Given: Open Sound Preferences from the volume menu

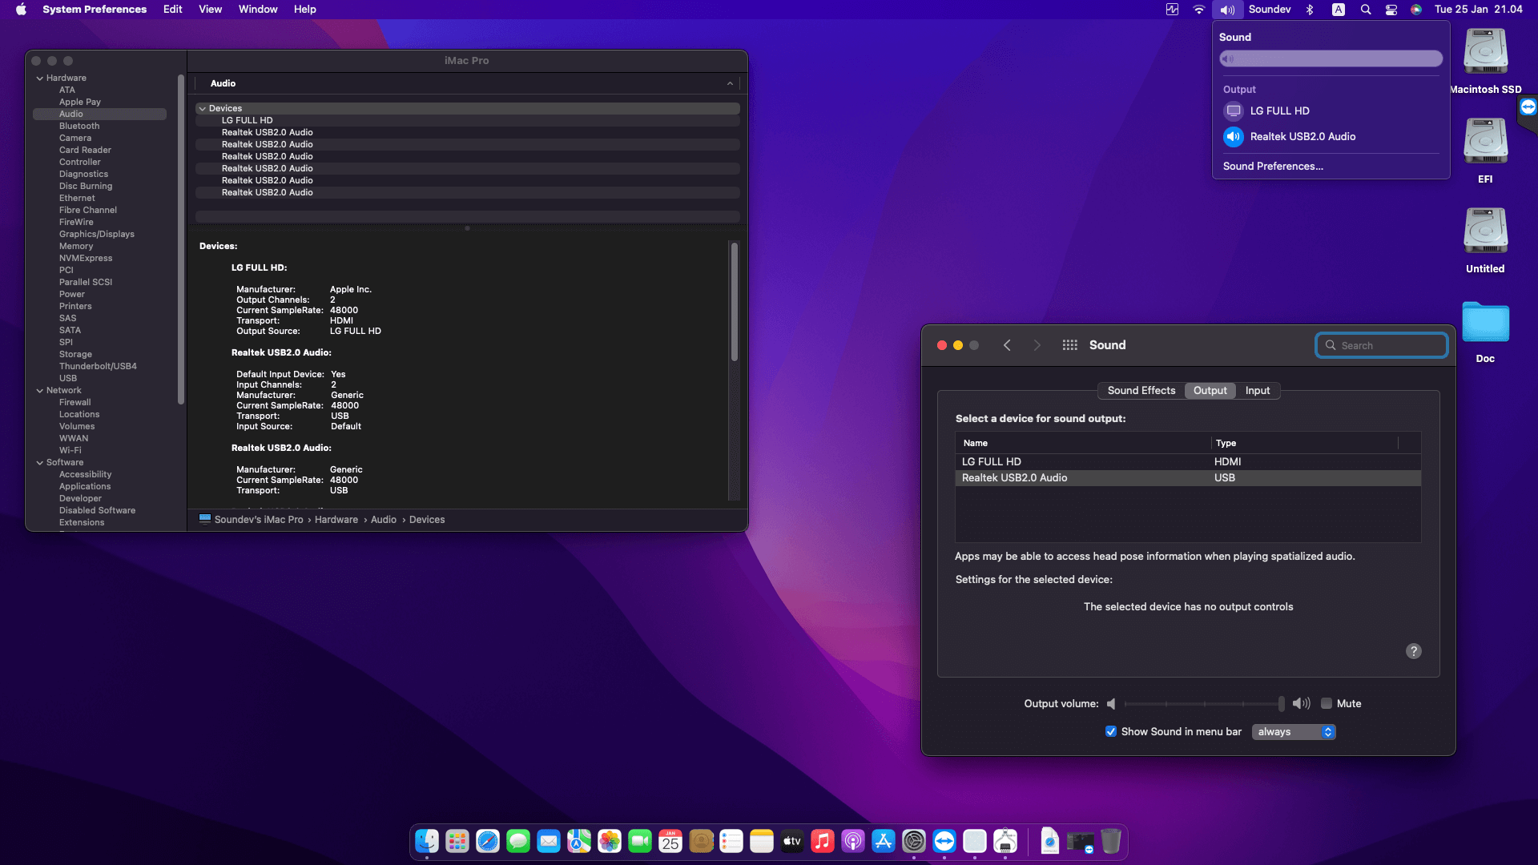Looking at the screenshot, I should click(1273, 166).
